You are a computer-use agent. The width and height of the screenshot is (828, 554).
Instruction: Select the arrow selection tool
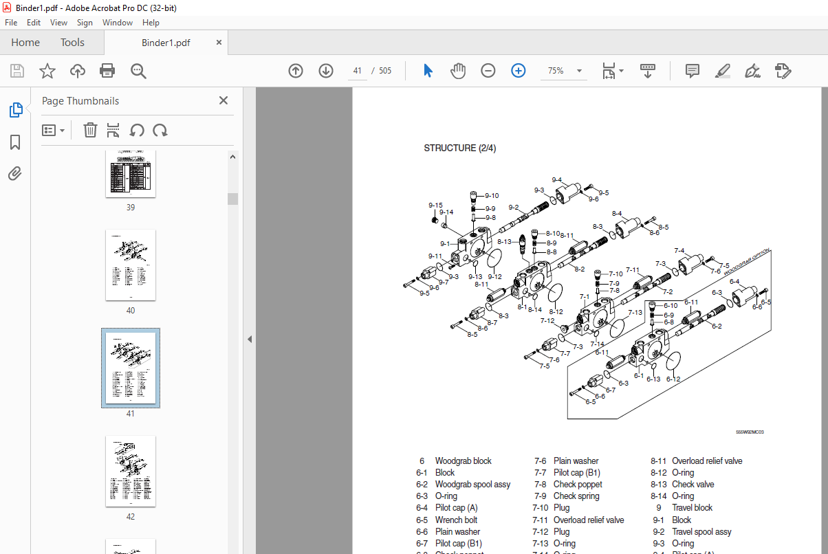(x=428, y=71)
